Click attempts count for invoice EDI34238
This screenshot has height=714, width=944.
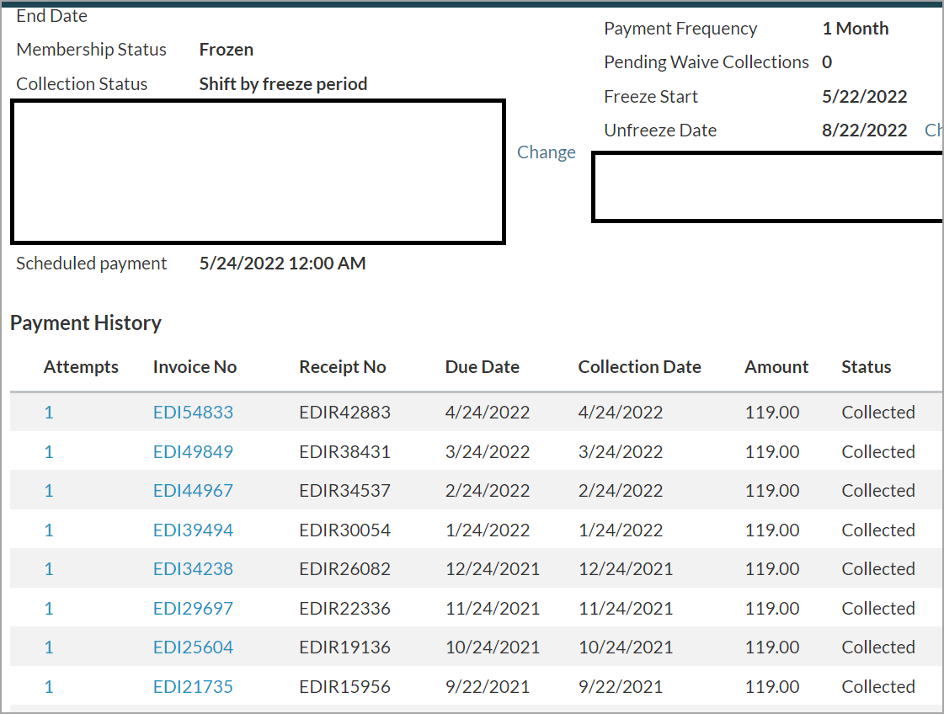[49, 569]
